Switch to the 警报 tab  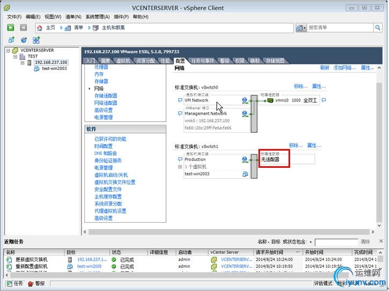[x=225, y=61]
